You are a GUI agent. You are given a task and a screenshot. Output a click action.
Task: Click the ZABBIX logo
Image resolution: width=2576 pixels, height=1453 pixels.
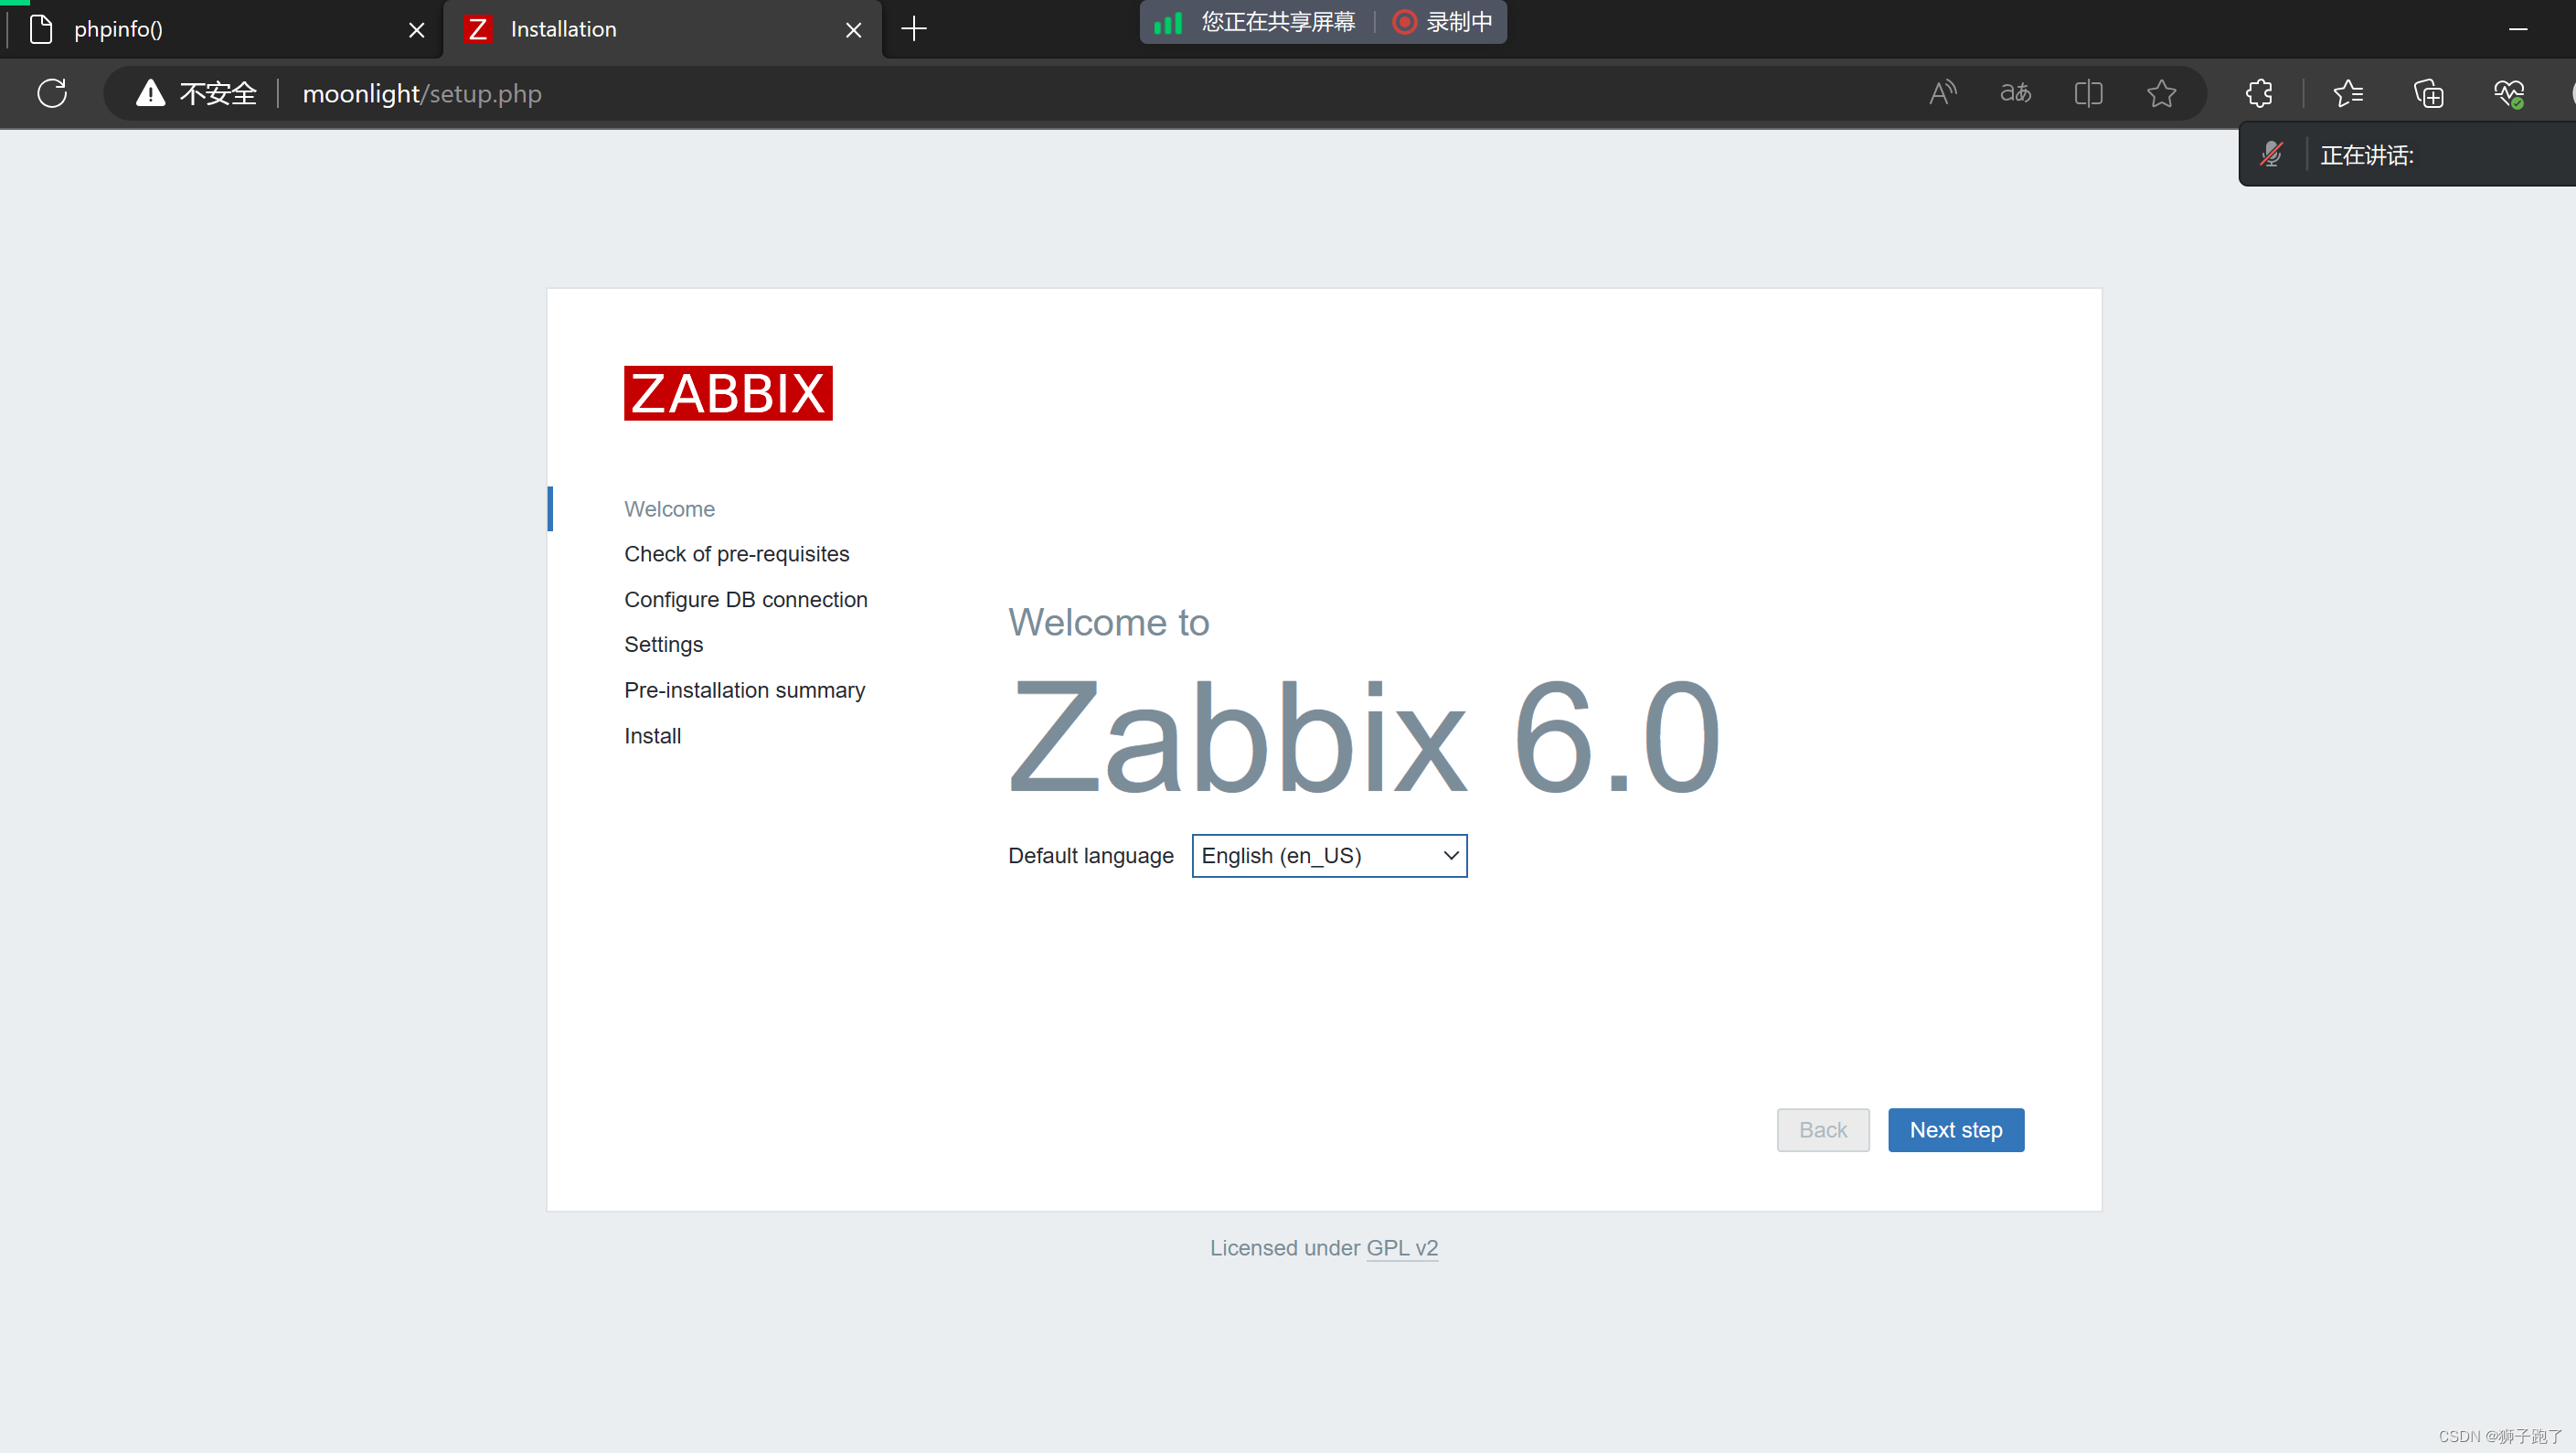[728, 393]
